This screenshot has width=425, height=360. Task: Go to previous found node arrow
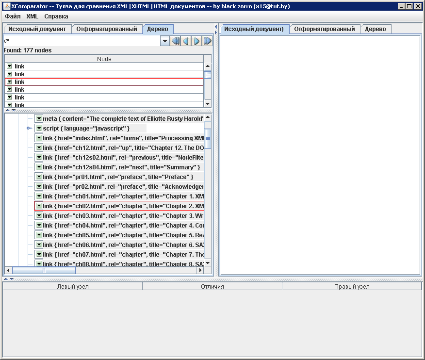tap(186, 41)
